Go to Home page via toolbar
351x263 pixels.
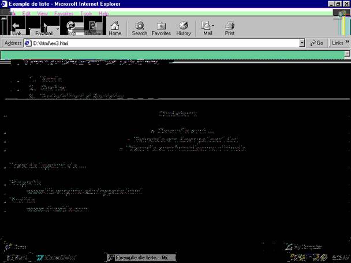[115, 28]
